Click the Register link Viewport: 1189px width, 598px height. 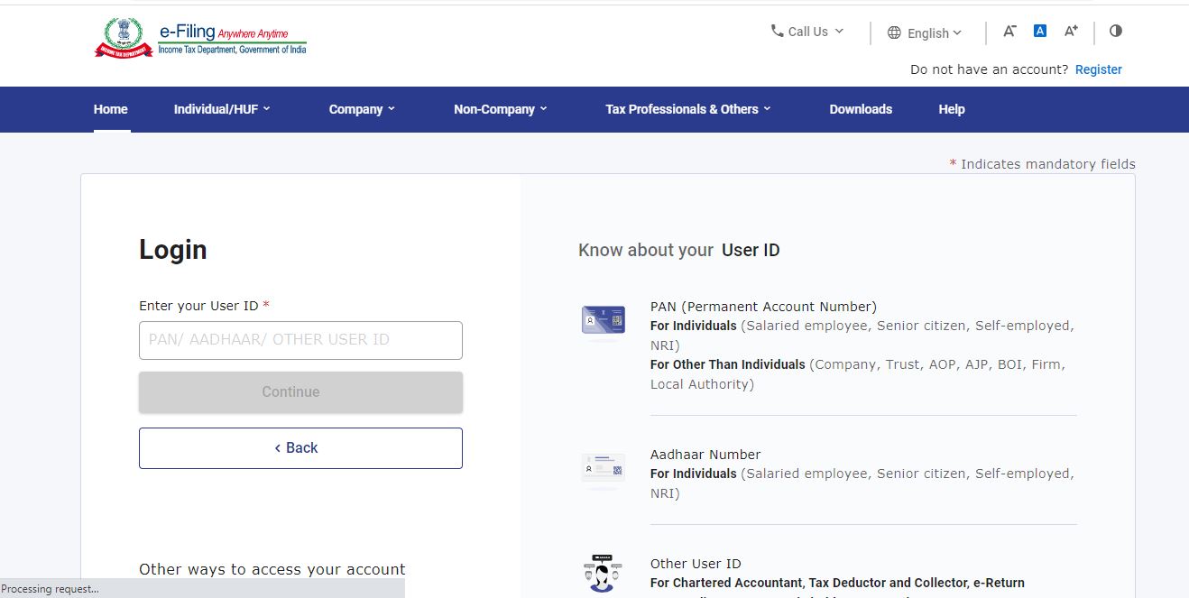coord(1098,69)
